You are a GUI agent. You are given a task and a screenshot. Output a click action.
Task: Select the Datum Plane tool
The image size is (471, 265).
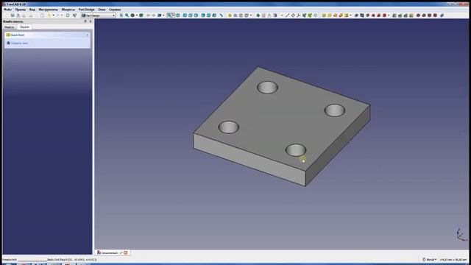tap(293, 15)
